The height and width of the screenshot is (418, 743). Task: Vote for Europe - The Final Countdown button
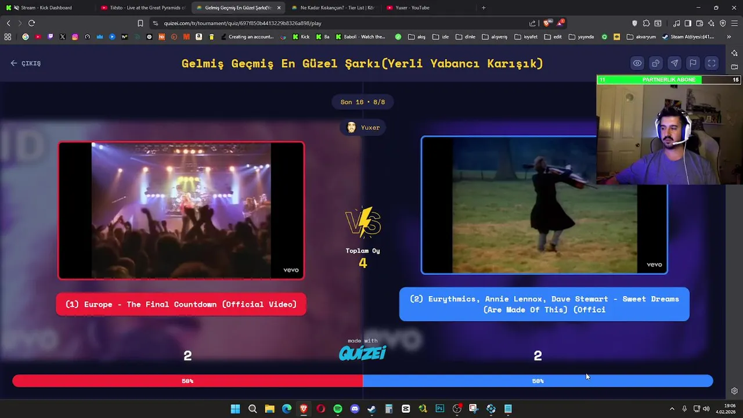181,304
